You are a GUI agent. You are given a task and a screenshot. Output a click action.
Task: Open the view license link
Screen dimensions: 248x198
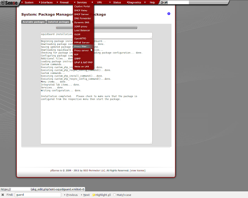138,171
